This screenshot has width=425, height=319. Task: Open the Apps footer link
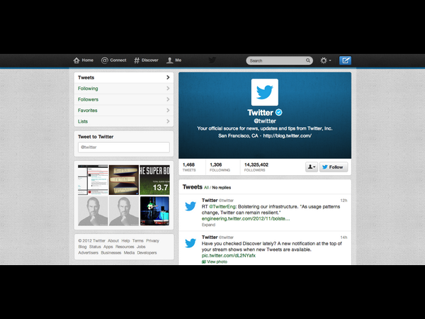point(108,247)
